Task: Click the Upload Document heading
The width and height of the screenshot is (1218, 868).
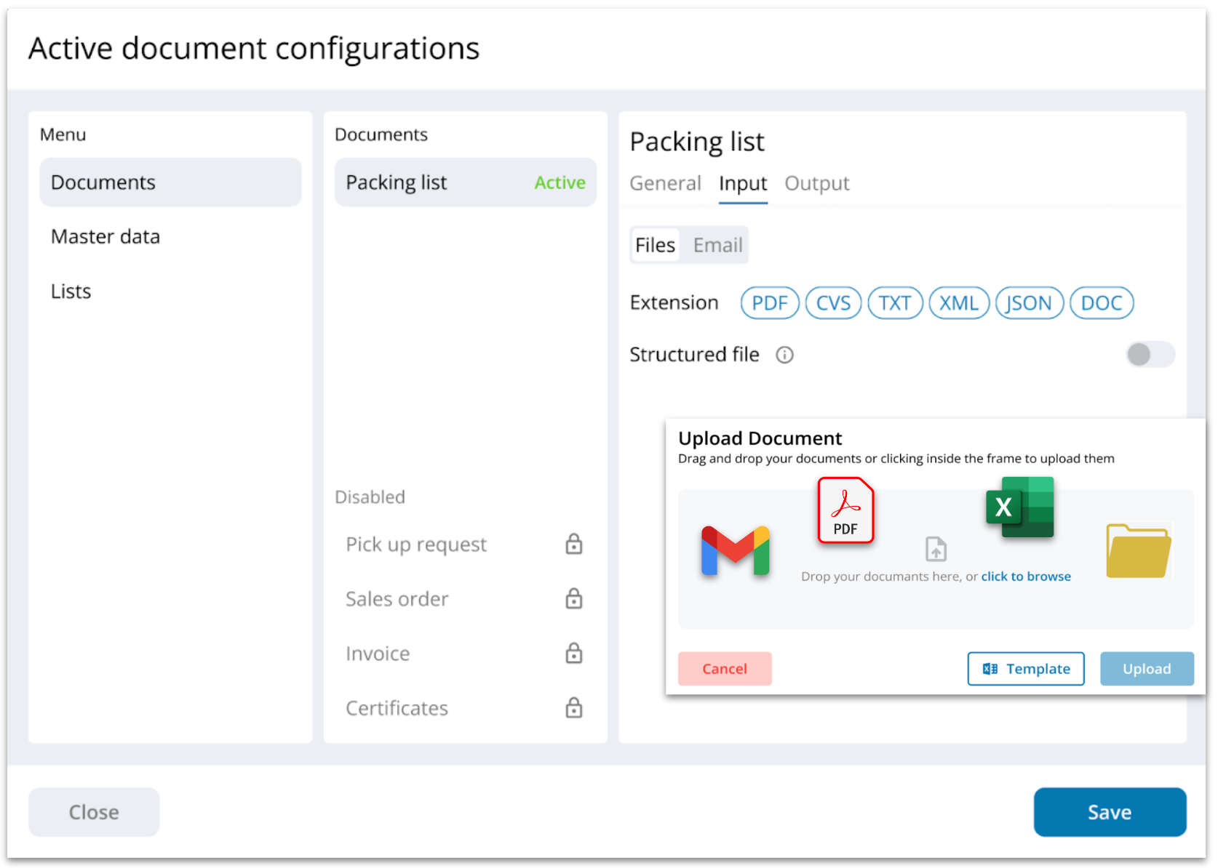Action: tap(760, 438)
